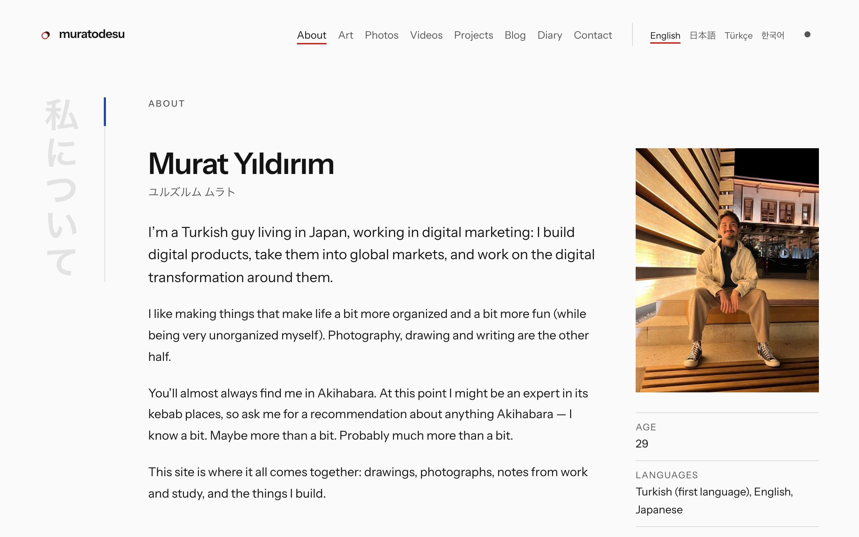Open the Videos section

point(426,35)
